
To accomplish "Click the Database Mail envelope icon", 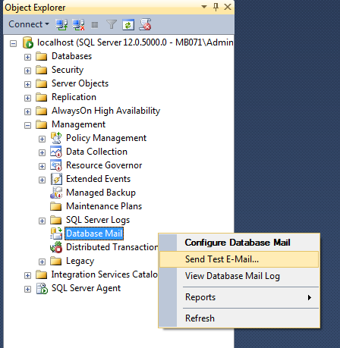I will tap(56, 234).
